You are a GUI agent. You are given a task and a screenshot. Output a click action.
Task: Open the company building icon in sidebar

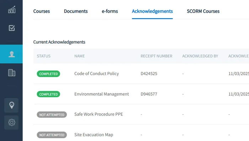tap(12, 73)
